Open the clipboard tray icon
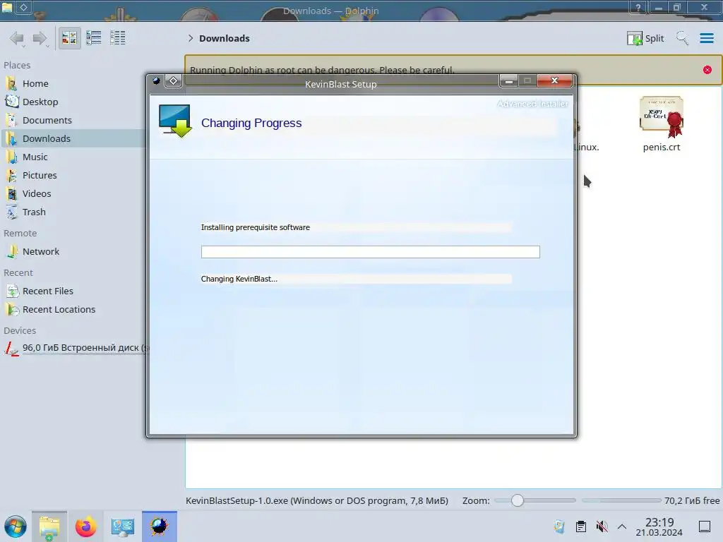The image size is (723, 542). pos(581,526)
